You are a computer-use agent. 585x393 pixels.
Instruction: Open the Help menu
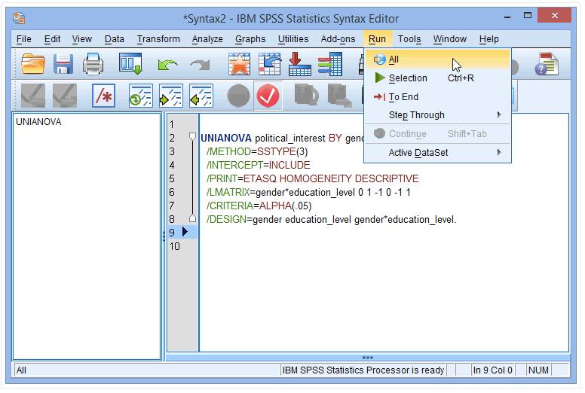[489, 39]
